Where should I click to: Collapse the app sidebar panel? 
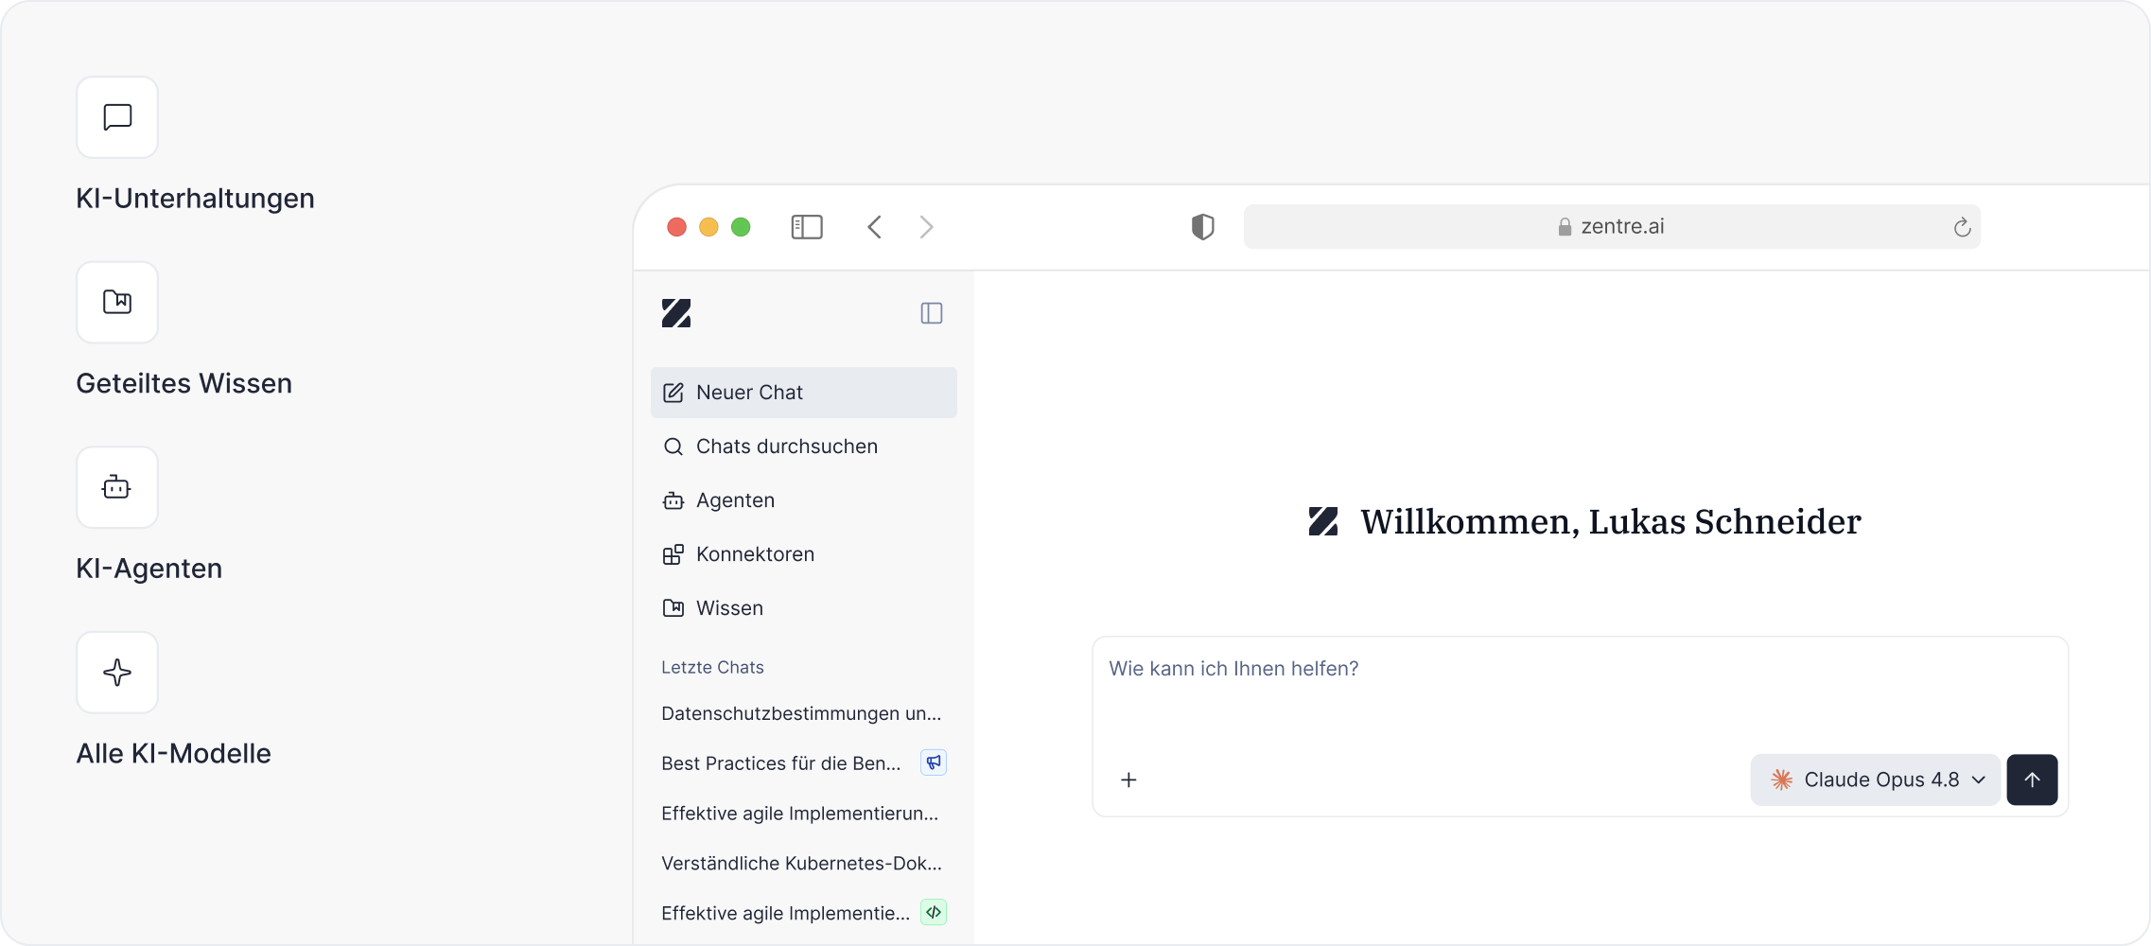pos(932,313)
